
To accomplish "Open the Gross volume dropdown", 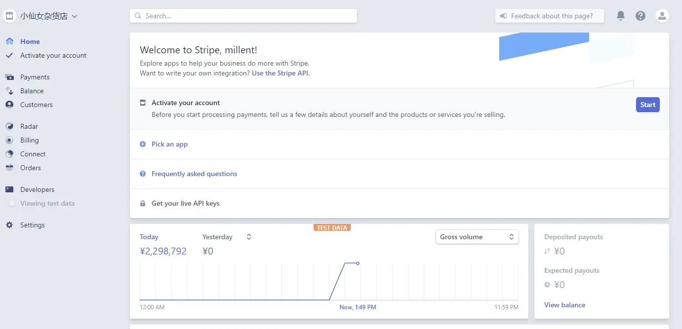I will pyautogui.click(x=477, y=237).
